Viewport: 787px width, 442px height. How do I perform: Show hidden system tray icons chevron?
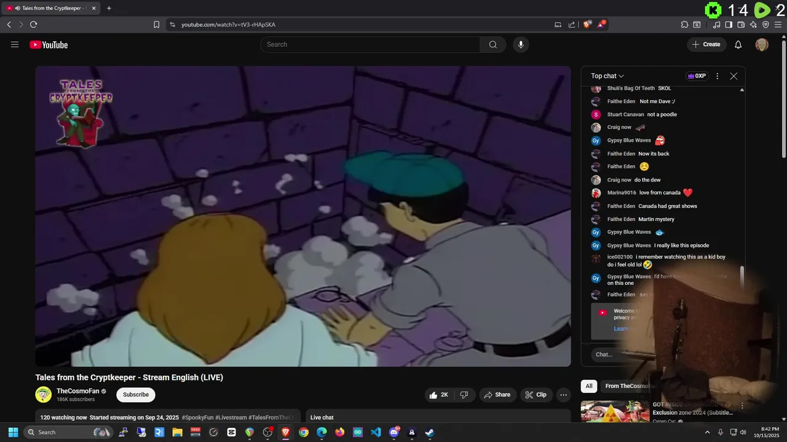[707, 432]
